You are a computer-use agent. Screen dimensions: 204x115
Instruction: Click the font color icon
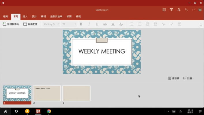113,24
